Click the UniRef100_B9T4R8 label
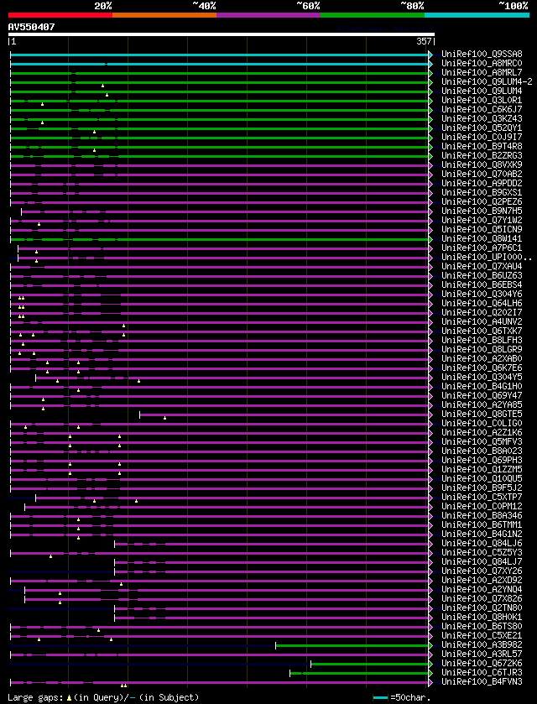This screenshot has width=537, height=704. point(482,147)
